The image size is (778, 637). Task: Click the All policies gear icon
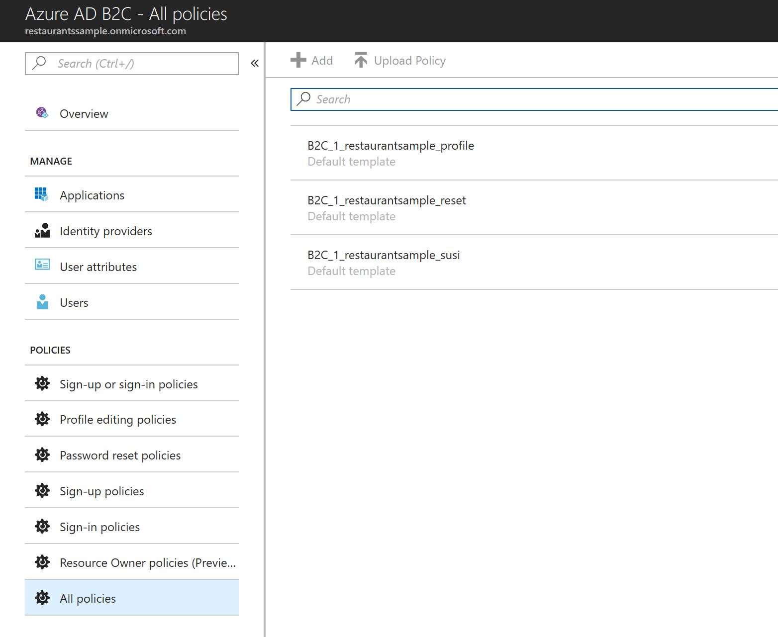tap(42, 598)
